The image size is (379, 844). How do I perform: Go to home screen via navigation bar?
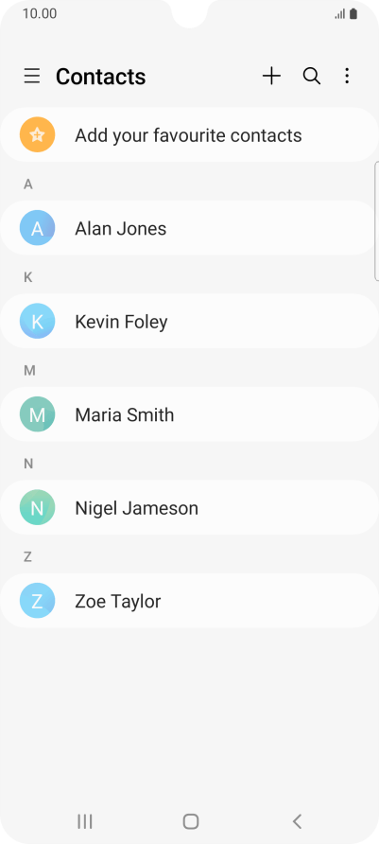[x=190, y=821]
